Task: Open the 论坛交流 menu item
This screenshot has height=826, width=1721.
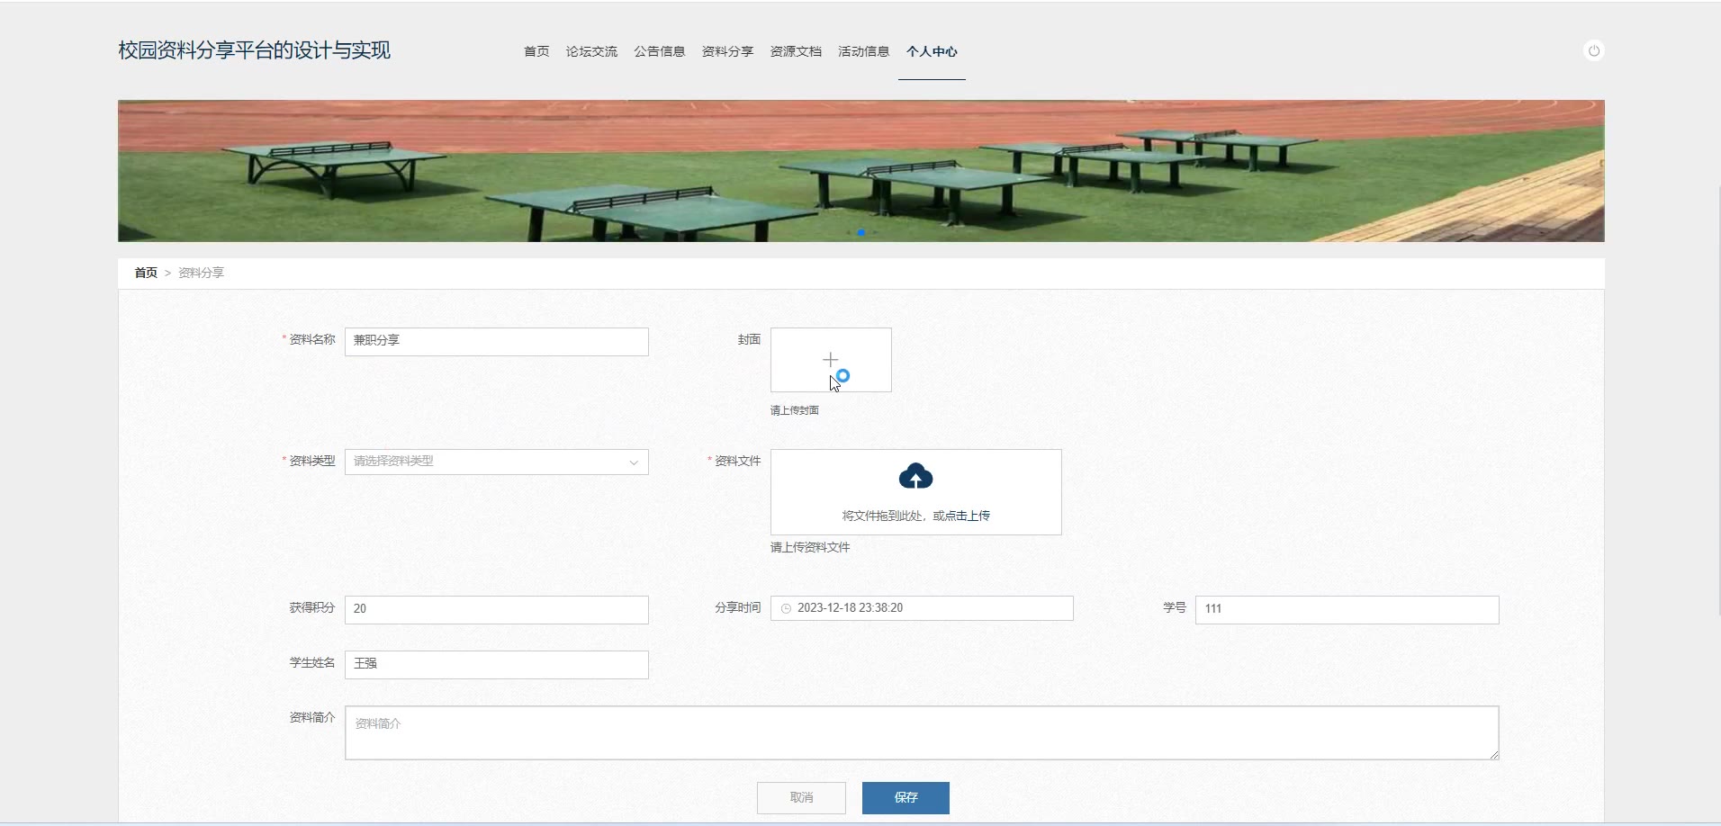Action: coord(591,51)
